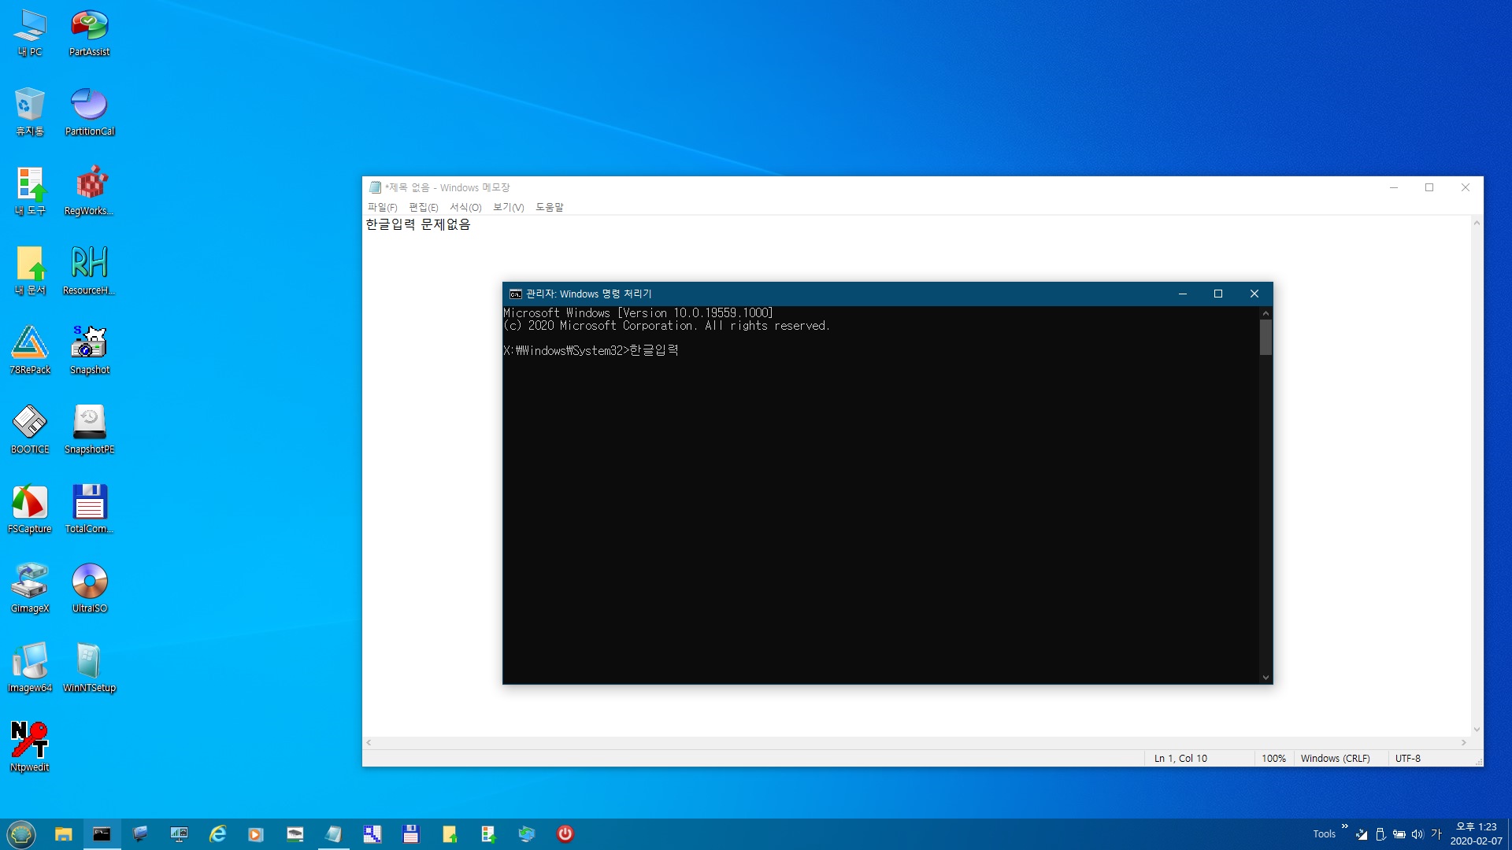Select WinNTSetup desktop icon

coord(89,669)
